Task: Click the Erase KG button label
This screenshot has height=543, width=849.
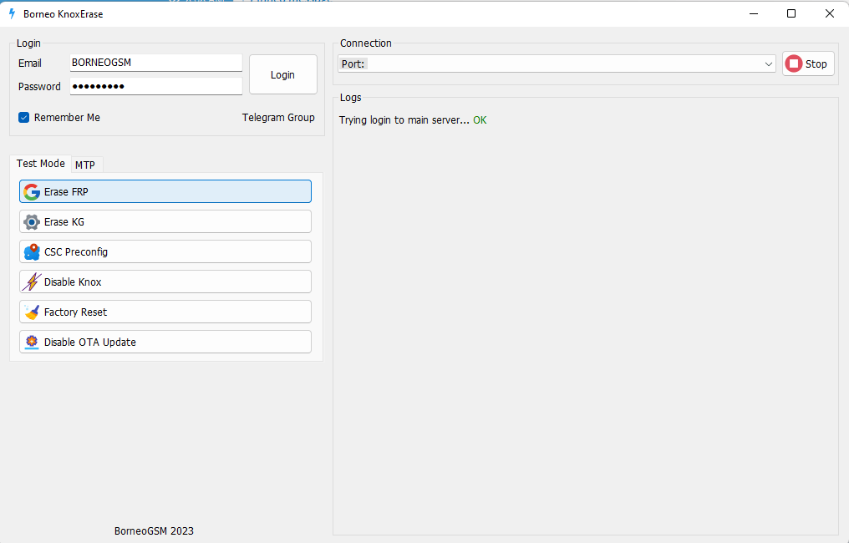Action: pyautogui.click(x=64, y=222)
